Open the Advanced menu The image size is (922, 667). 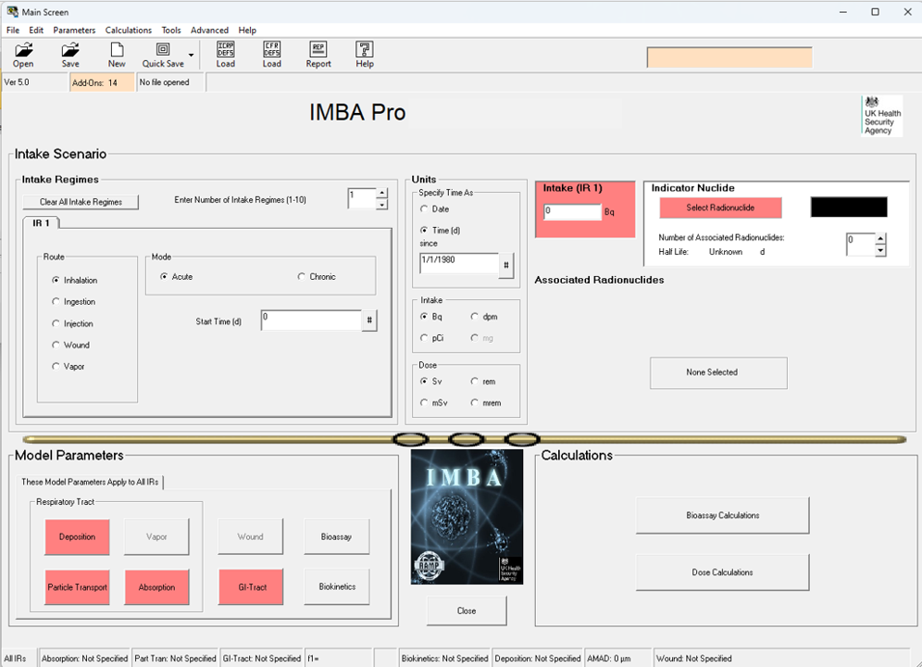209,31
